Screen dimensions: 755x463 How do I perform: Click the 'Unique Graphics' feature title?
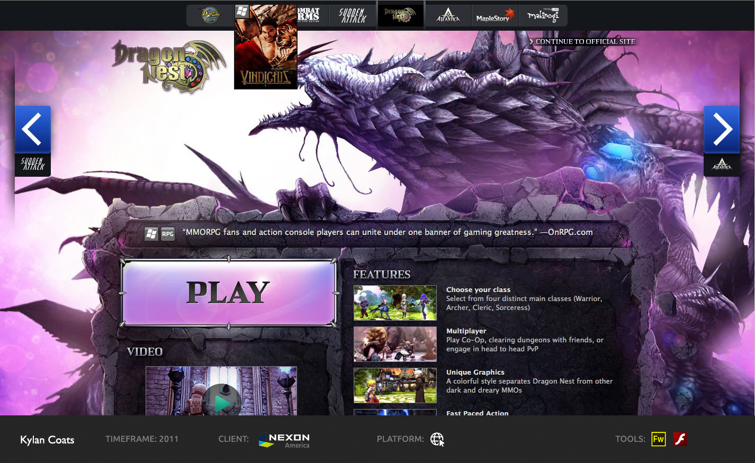tap(475, 372)
